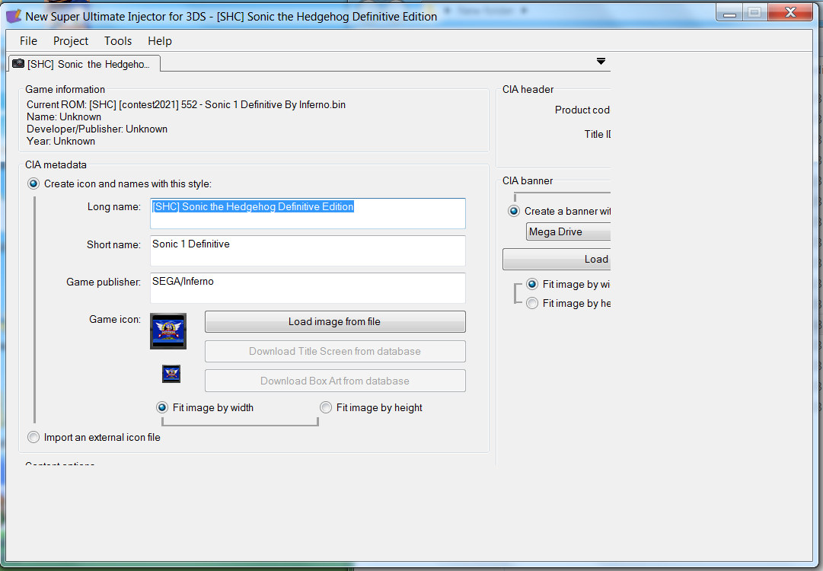Click the small game icon preview
This screenshot has width=823, height=571.
click(171, 374)
